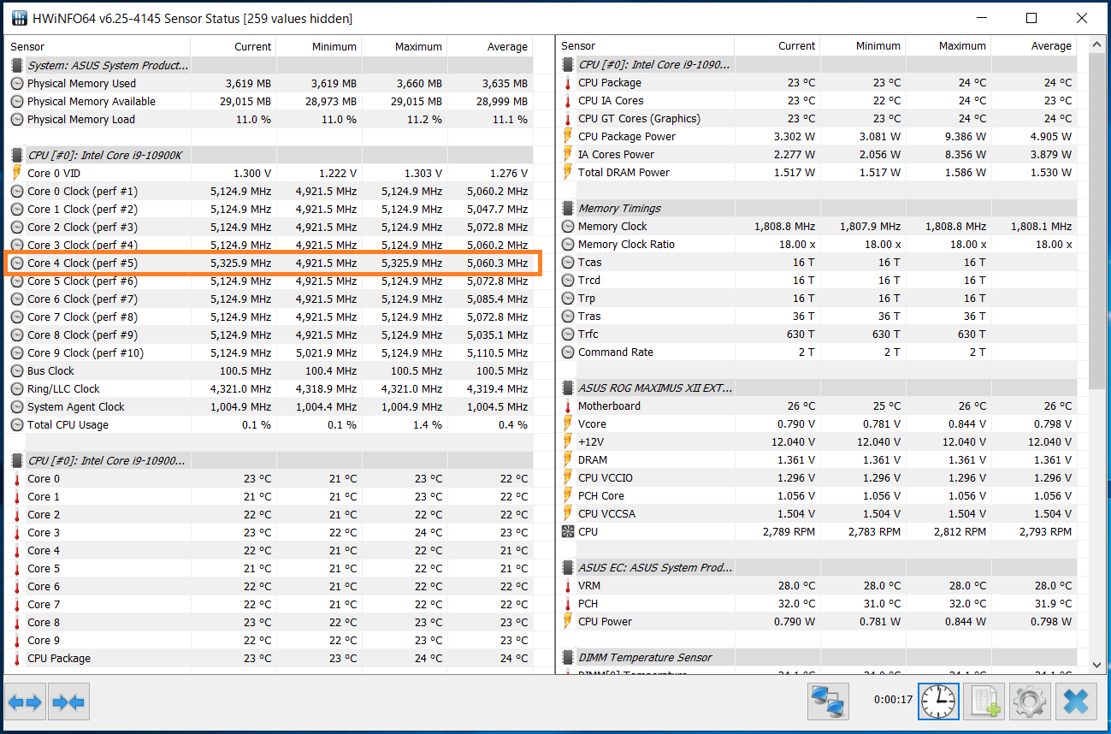This screenshot has height=734, width=1111.
Task: Select the Command Rate row
Action: pos(818,352)
